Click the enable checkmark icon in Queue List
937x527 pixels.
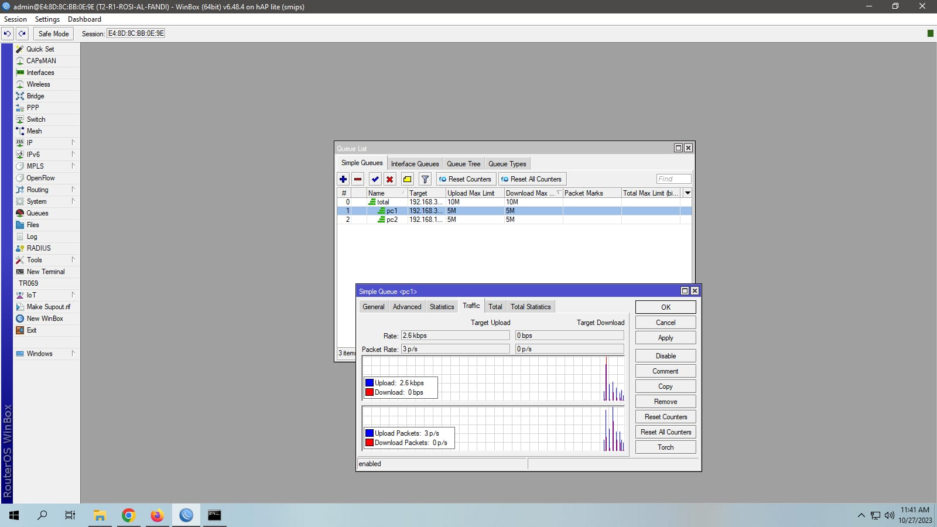[375, 179]
